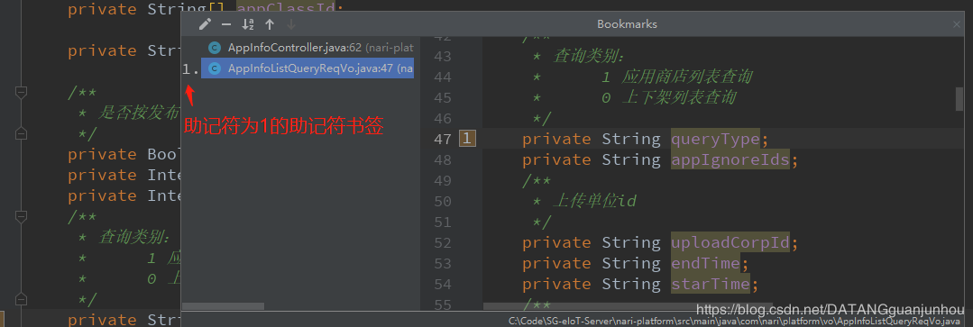The image size is (973, 327).
Task: Click the fold end marker below '是否按发布' comment
Action: (21, 133)
